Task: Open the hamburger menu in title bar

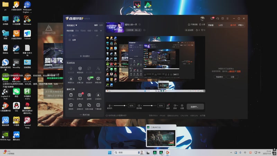Action: (x=227, y=18)
